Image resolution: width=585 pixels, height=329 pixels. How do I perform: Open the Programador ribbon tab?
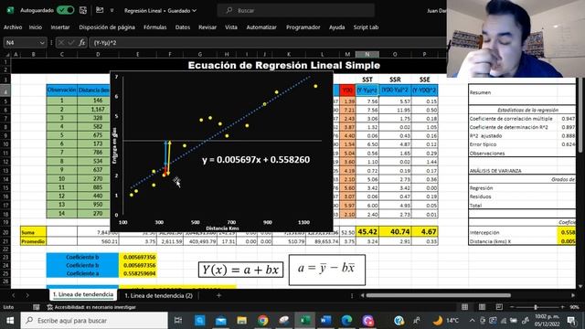[x=303, y=27]
